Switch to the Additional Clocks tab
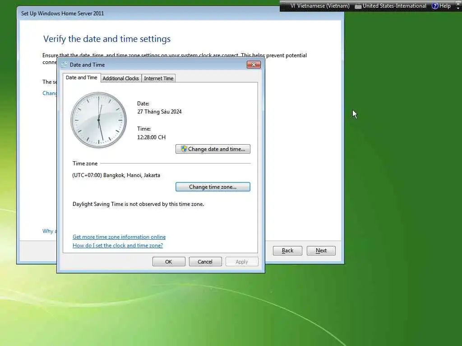 point(121,78)
